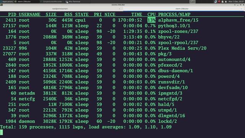Click the CPU column header
Screen dimensions: 245x138
[152, 15]
